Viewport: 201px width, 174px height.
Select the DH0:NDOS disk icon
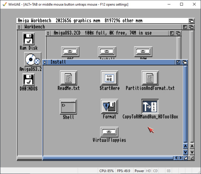(x=29, y=80)
